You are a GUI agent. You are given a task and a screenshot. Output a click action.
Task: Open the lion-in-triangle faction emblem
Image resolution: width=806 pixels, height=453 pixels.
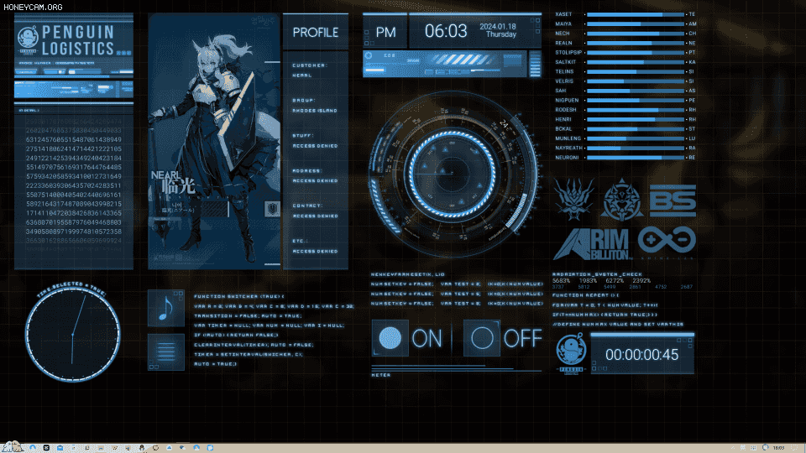(622, 200)
